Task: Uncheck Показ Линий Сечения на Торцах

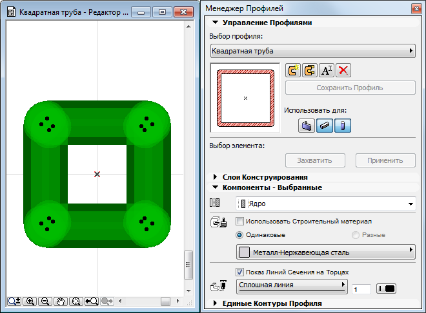Action: (239, 272)
